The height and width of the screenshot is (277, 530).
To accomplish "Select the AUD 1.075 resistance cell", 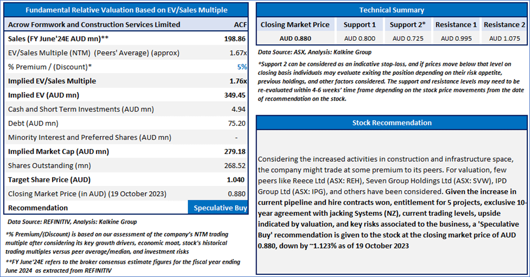I will coord(504,38).
